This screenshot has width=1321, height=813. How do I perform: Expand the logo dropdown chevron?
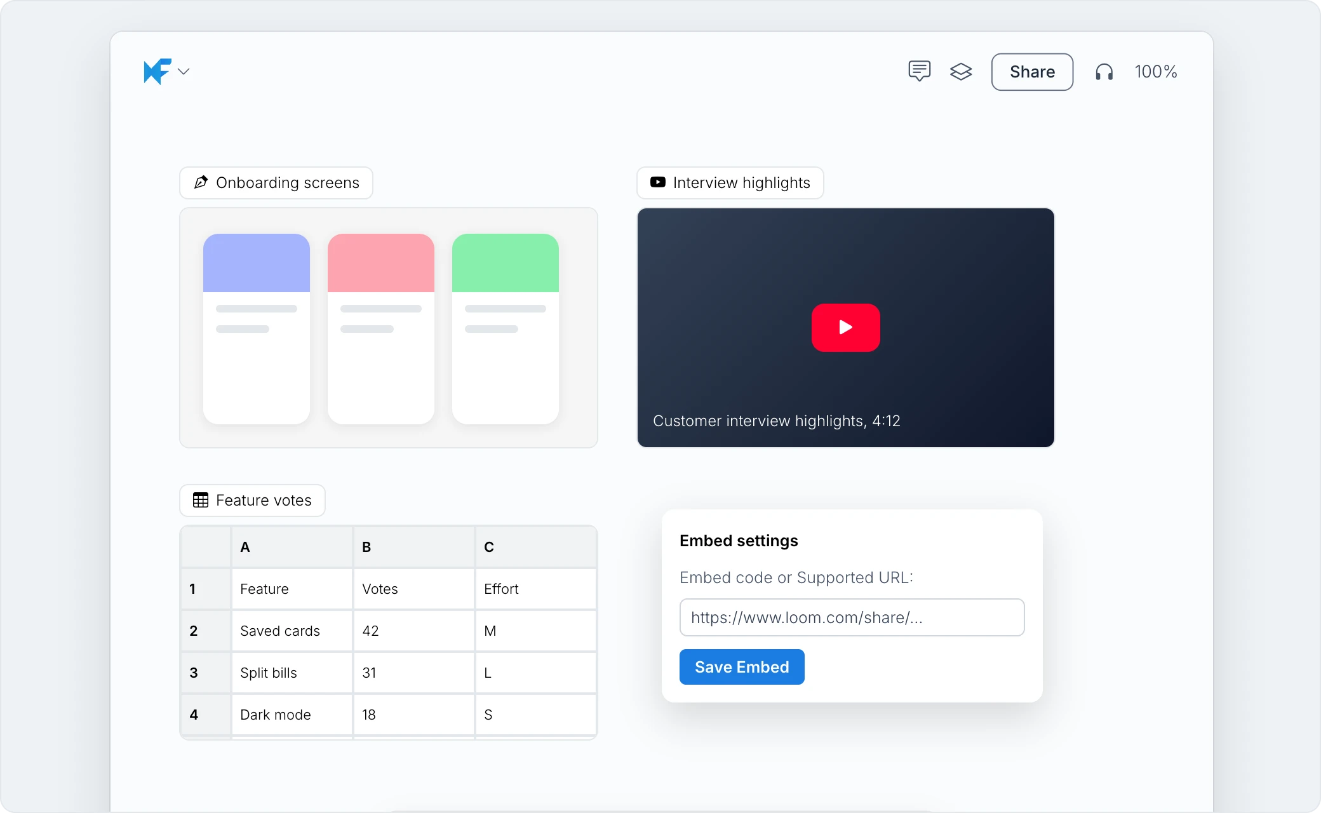tap(184, 71)
